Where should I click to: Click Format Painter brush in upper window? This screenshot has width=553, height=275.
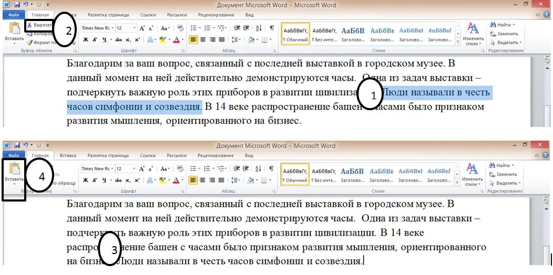(29, 43)
